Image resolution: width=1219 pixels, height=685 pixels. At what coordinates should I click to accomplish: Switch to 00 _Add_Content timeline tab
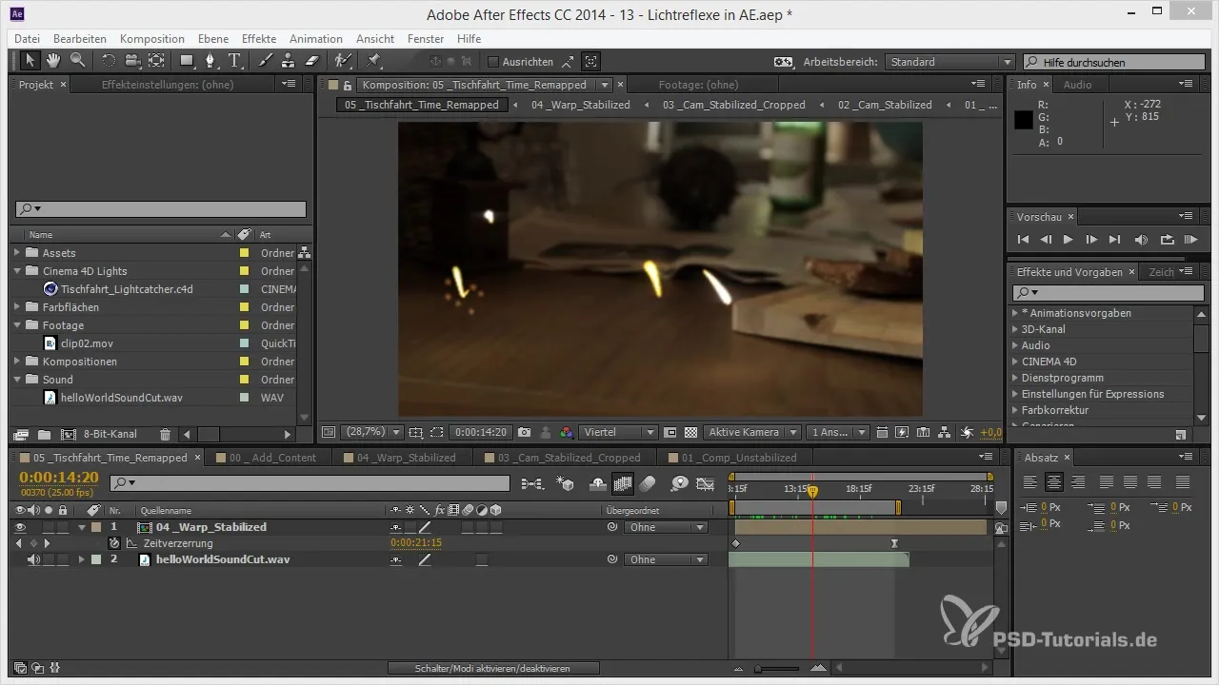point(273,458)
